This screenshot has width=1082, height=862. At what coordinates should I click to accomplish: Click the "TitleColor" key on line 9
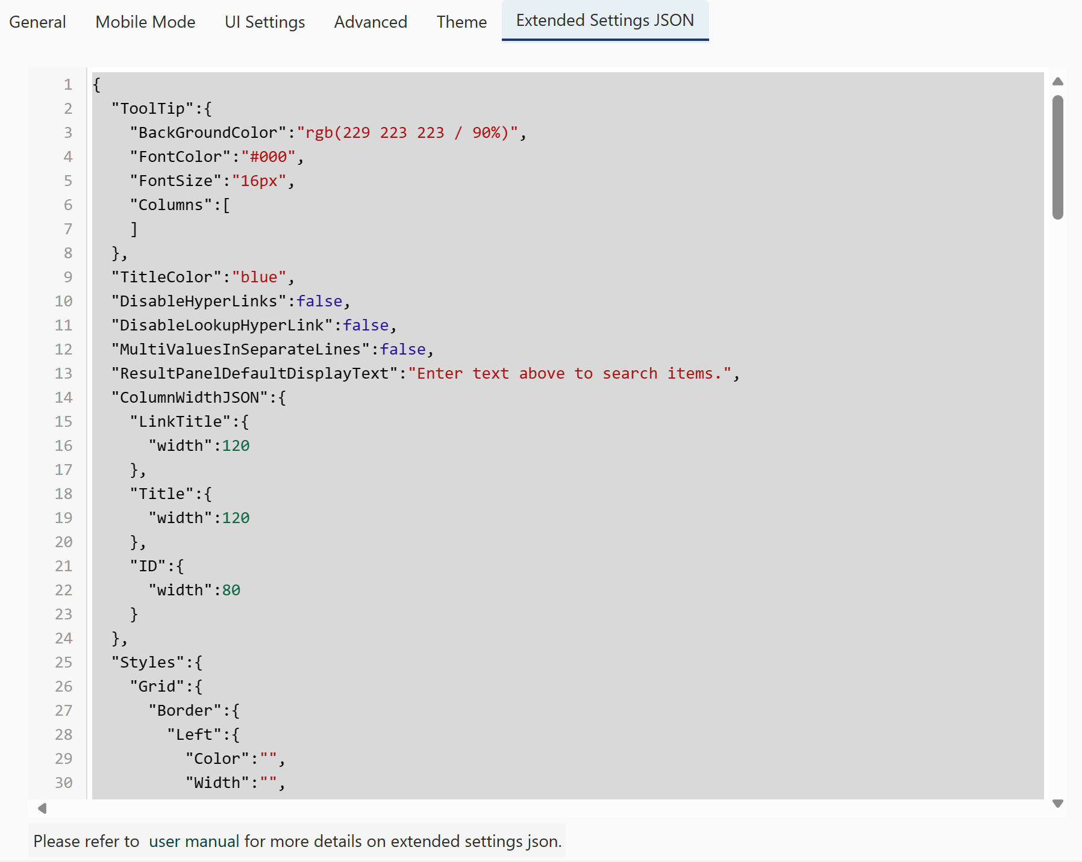click(x=167, y=277)
